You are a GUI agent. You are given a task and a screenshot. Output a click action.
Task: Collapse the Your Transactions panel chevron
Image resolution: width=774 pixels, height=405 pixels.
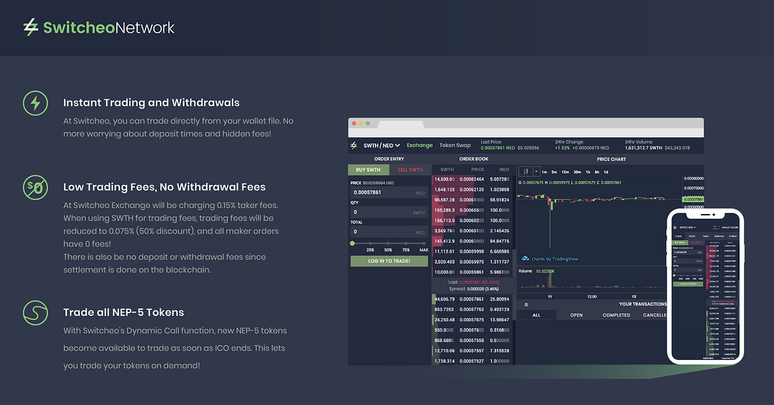pos(526,304)
